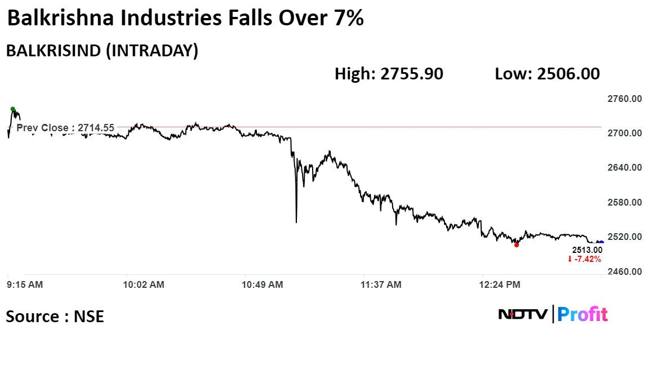The height and width of the screenshot is (365, 649).
Task: Click the 10:49 AM time axis label
Action: 263,285
